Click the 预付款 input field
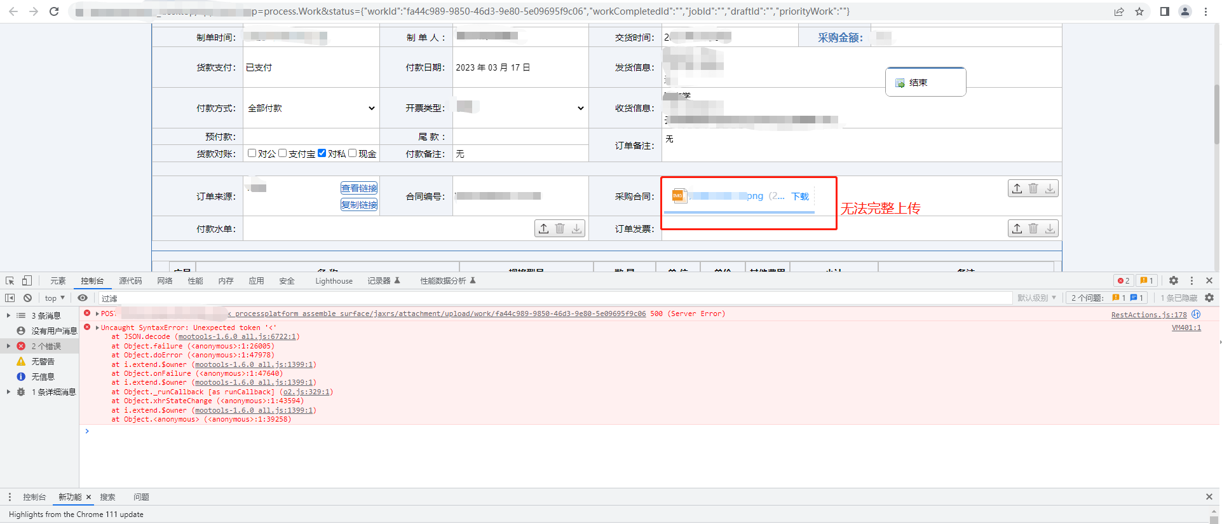 311,137
